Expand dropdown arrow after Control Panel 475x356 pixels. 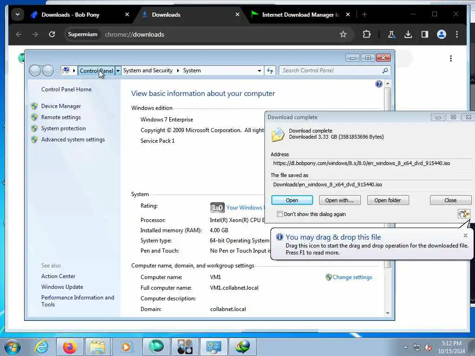[118, 70]
